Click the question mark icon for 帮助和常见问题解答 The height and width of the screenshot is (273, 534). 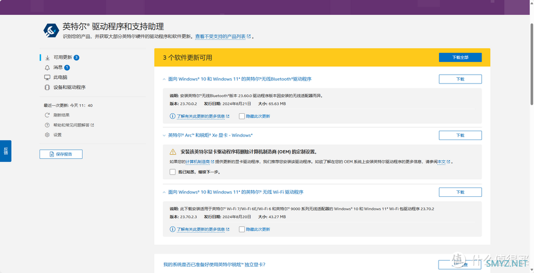pyautogui.click(x=47, y=125)
